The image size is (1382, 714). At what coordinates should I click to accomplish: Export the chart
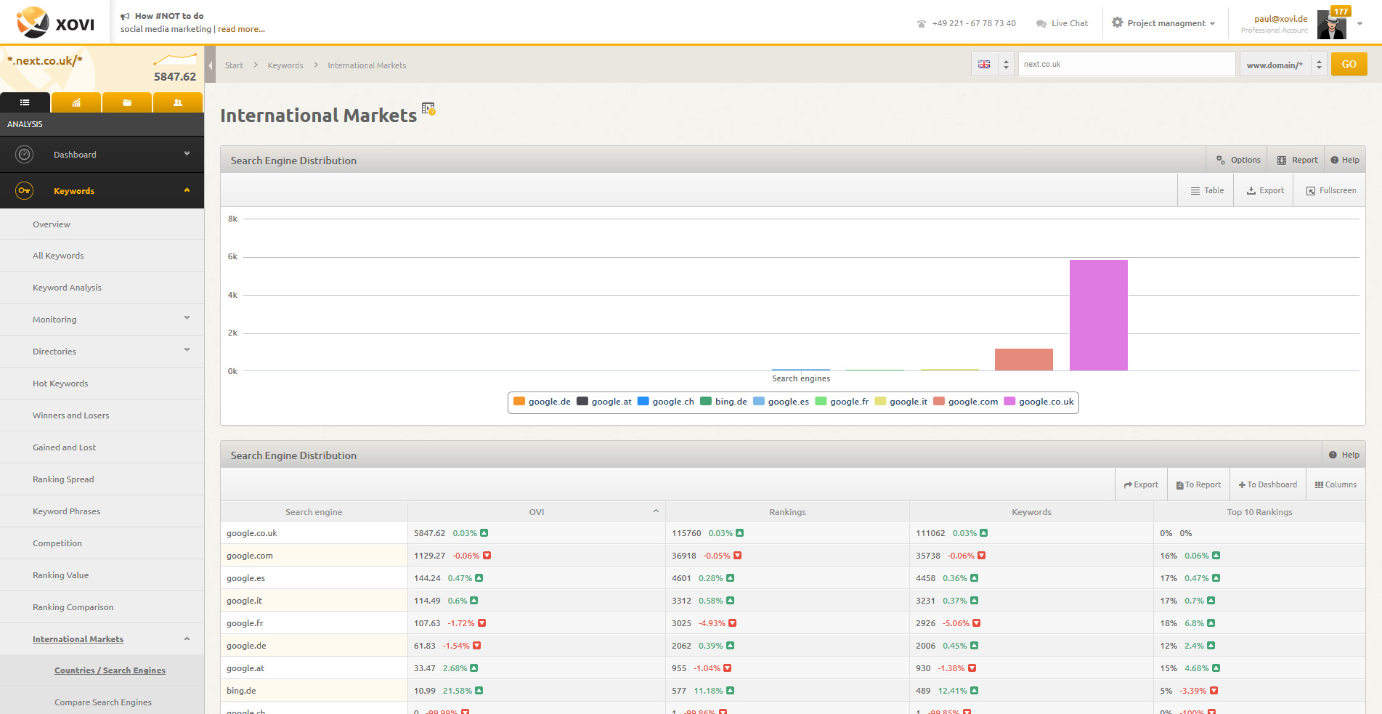(1265, 190)
